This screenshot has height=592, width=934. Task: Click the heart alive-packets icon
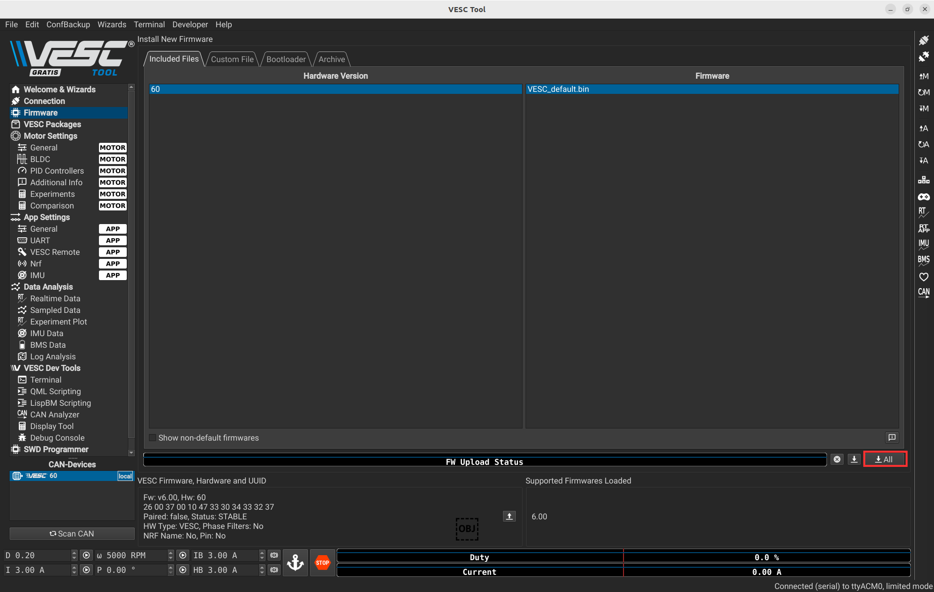pyautogui.click(x=923, y=277)
